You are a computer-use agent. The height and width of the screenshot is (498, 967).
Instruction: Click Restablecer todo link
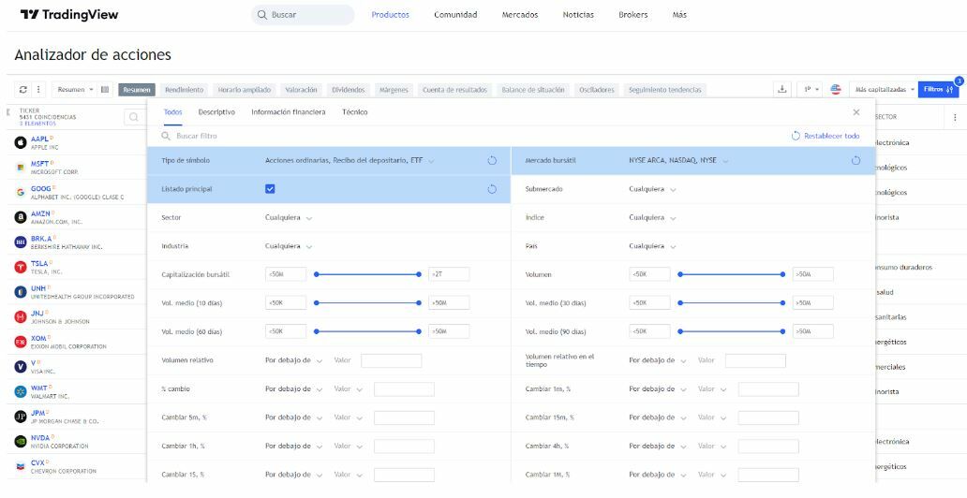coord(826,136)
